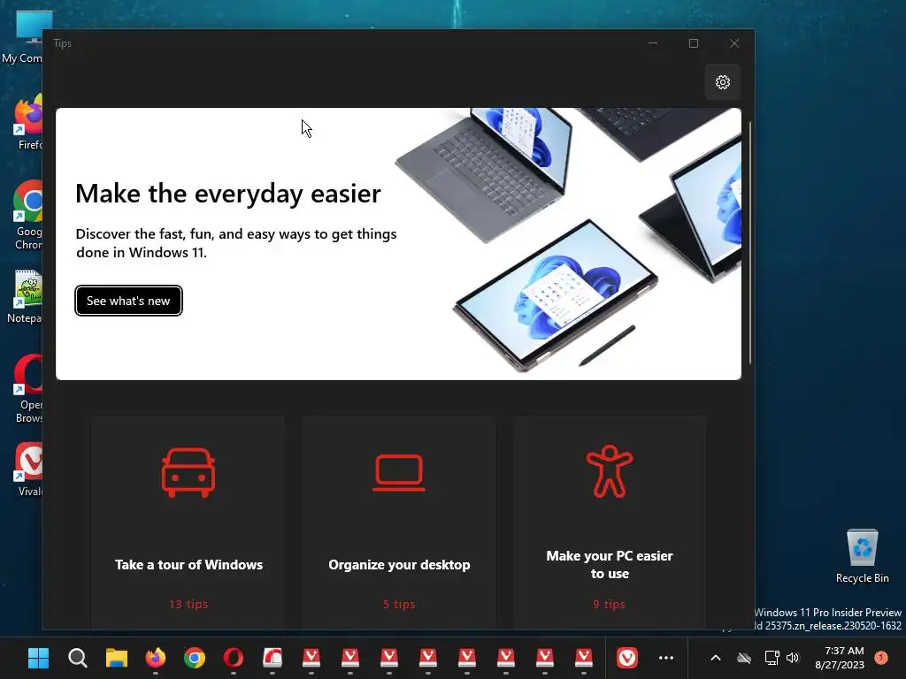
Task: Click the See what's new button
Action: coord(128,301)
